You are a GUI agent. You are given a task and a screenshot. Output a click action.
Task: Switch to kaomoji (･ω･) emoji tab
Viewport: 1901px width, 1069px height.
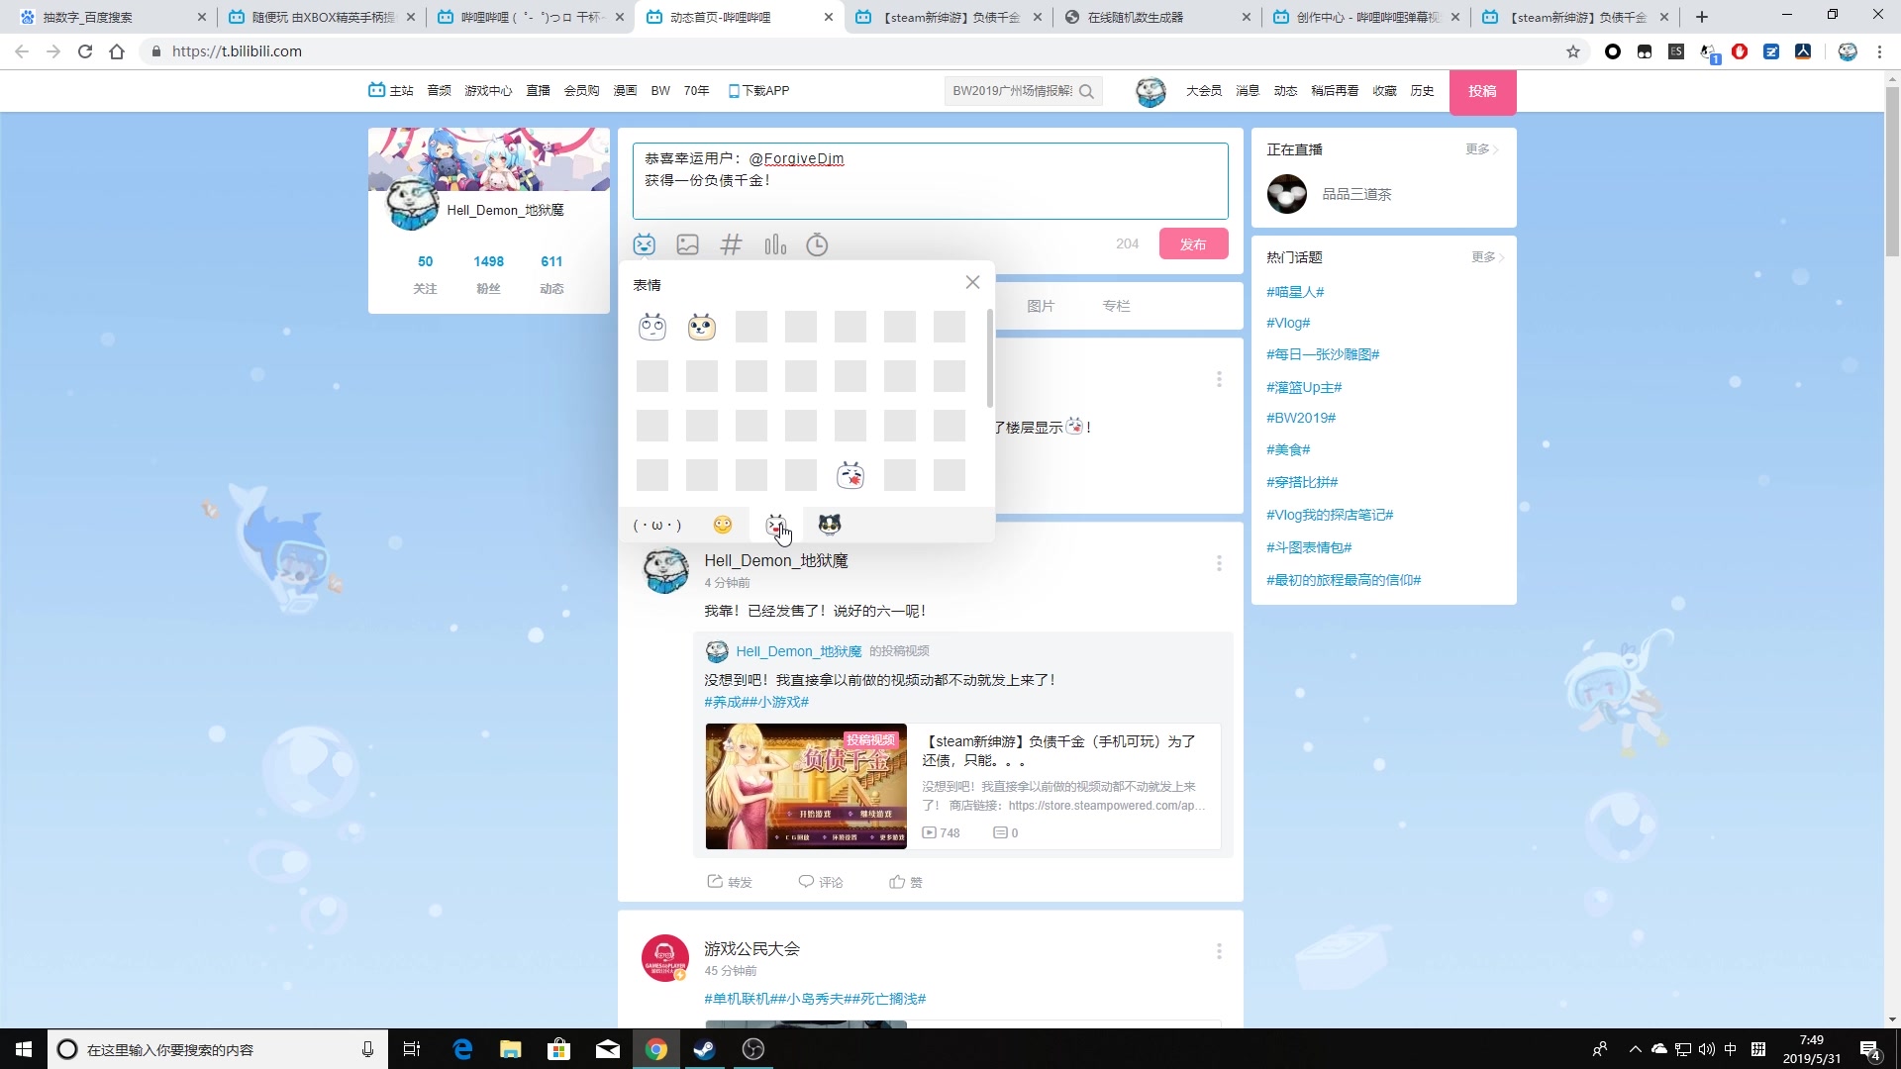point(657,525)
